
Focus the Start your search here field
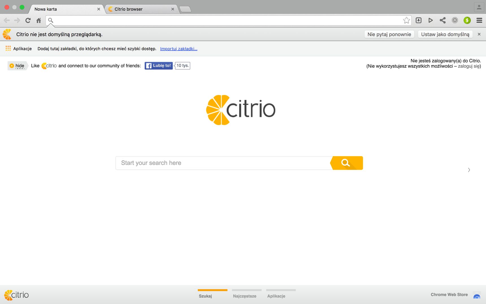223,163
